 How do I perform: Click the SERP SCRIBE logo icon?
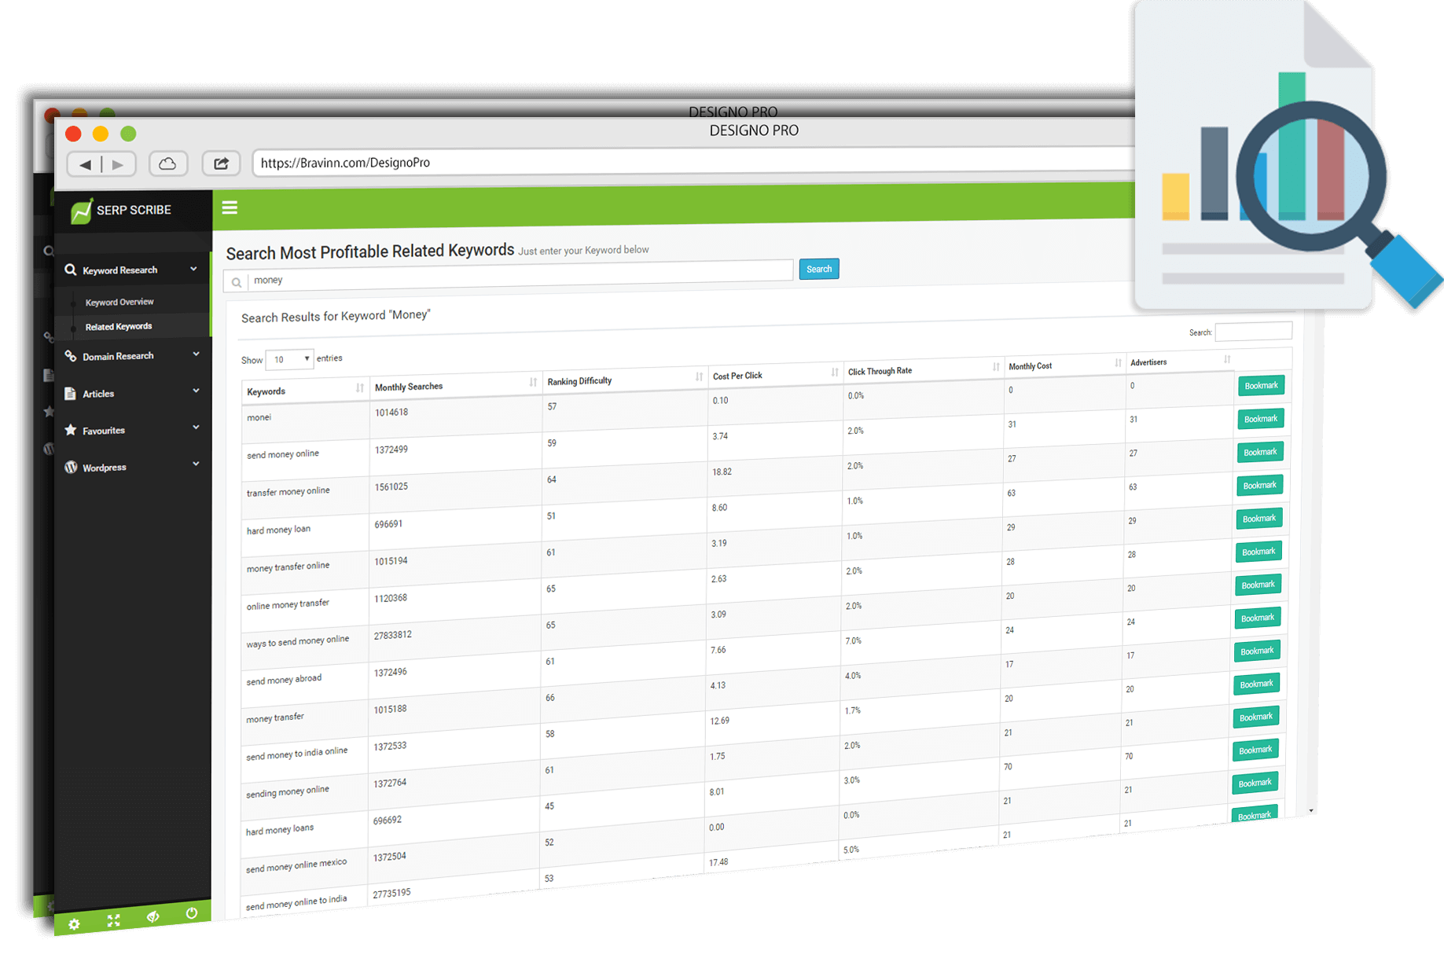(x=81, y=211)
